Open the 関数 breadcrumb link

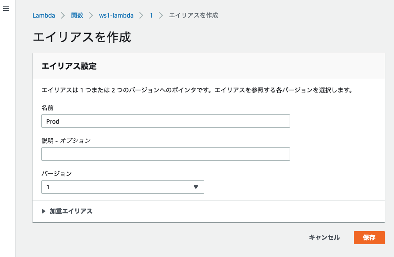point(77,15)
